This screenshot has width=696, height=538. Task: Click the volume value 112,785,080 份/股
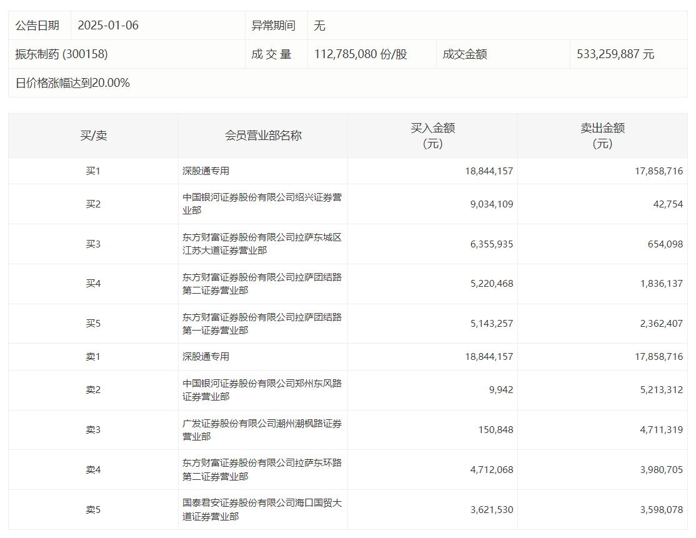click(x=360, y=54)
